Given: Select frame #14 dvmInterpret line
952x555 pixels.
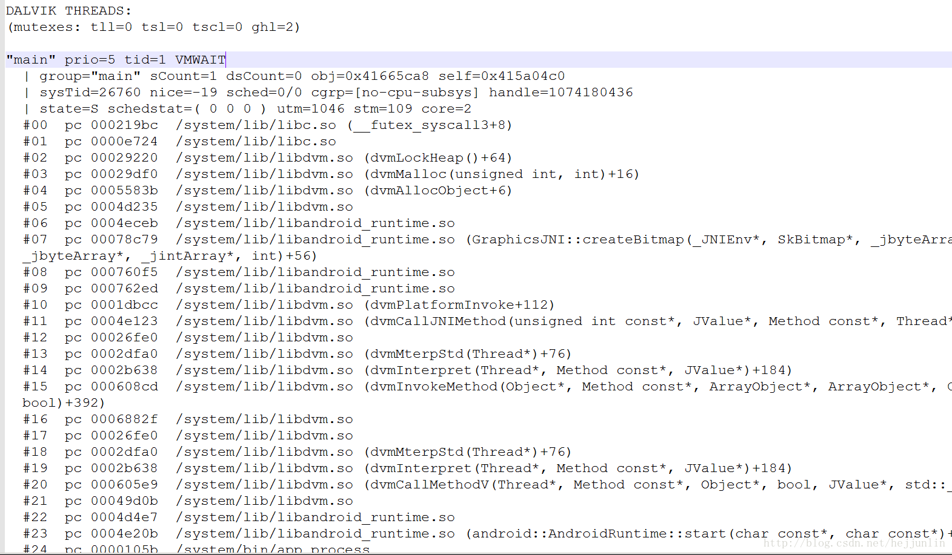Looking at the screenshot, I should [x=408, y=370].
